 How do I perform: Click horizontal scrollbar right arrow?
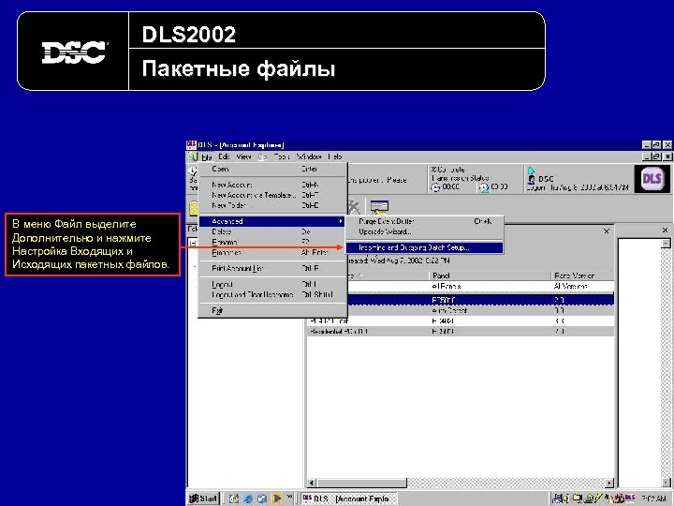609,483
